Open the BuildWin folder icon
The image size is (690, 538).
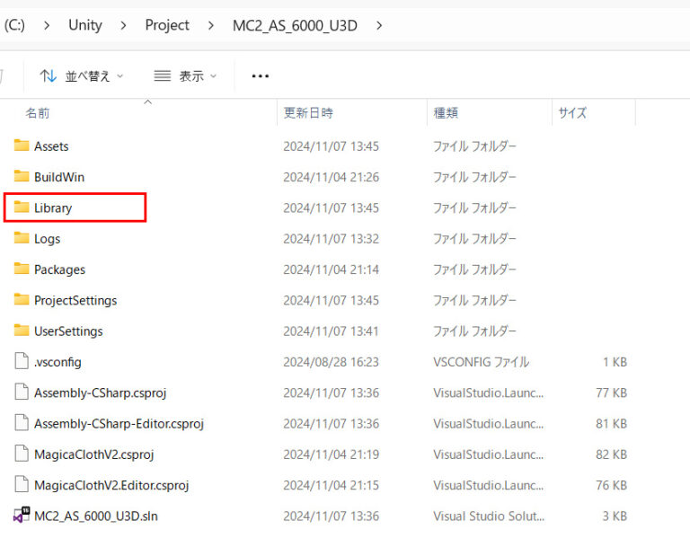click(22, 176)
